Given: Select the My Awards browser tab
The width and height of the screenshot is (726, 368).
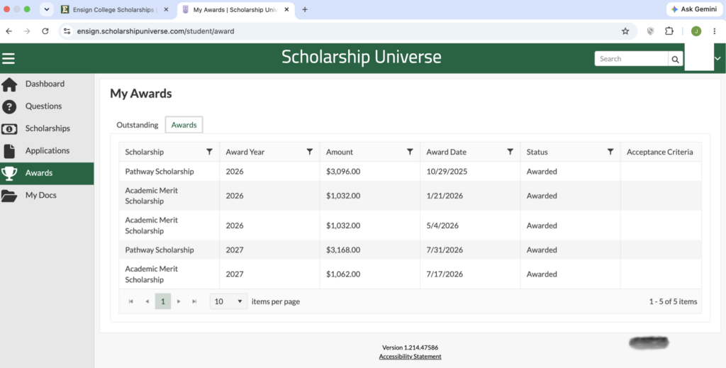Looking at the screenshot, I should pos(235,9).
